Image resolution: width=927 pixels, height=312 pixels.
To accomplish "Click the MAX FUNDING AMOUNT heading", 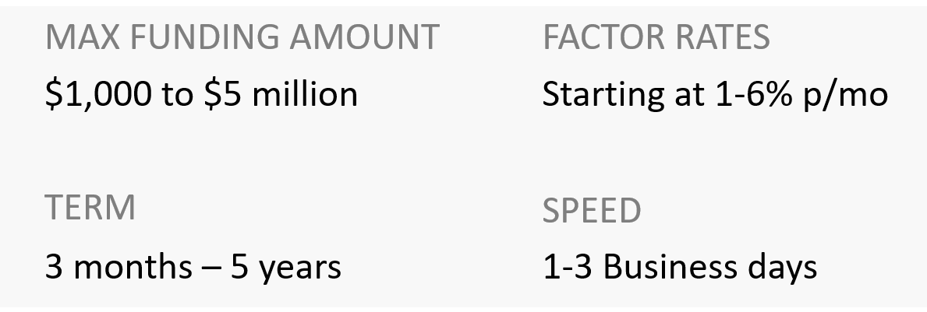I will pos(242,38).
